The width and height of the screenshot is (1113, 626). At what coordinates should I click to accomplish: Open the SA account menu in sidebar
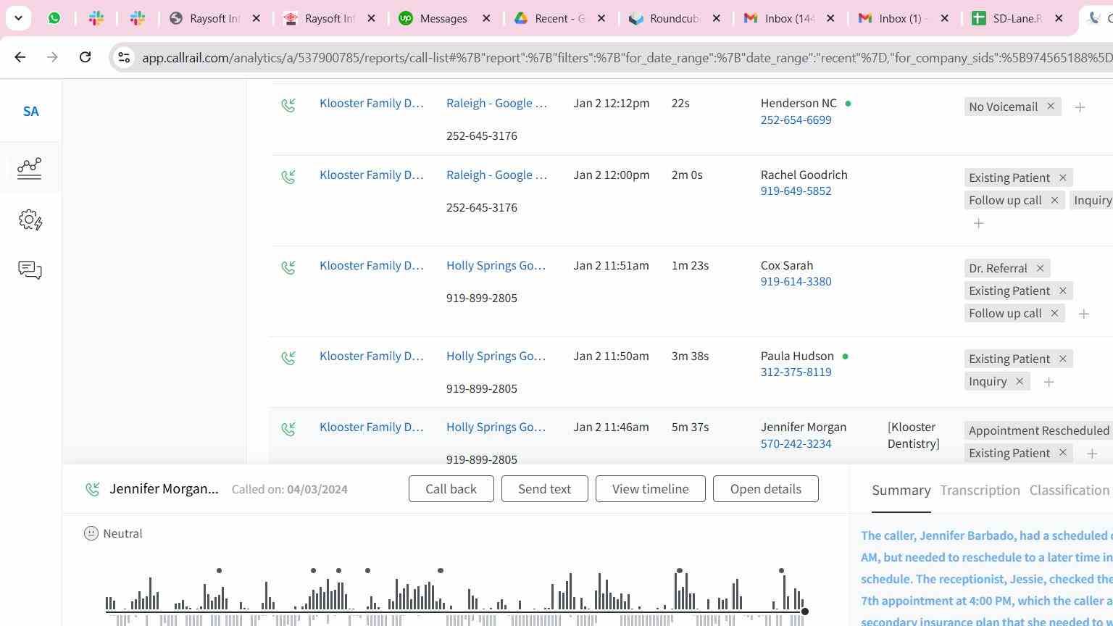30,112
